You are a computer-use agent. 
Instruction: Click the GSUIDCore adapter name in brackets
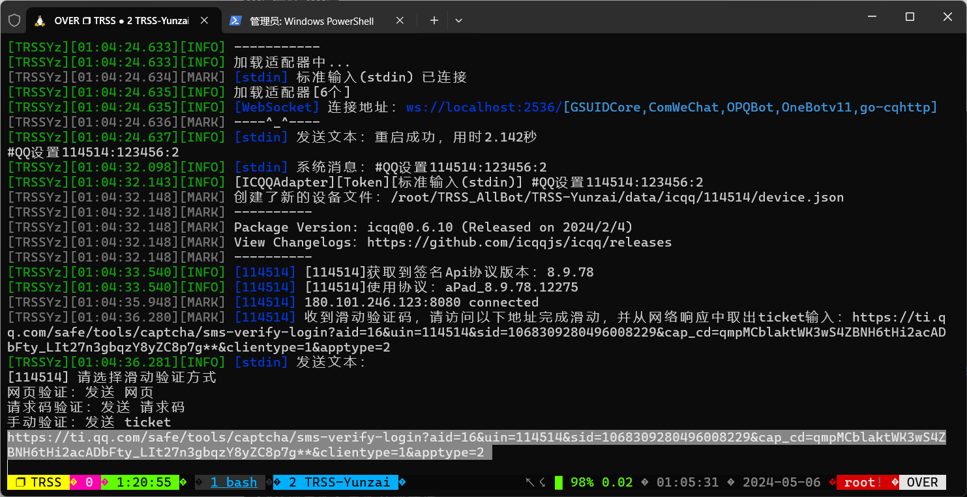click(x=605, y=107)
